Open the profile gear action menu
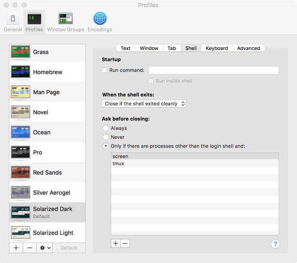Viewport: 297px width, 263px height. click(45, 248)
